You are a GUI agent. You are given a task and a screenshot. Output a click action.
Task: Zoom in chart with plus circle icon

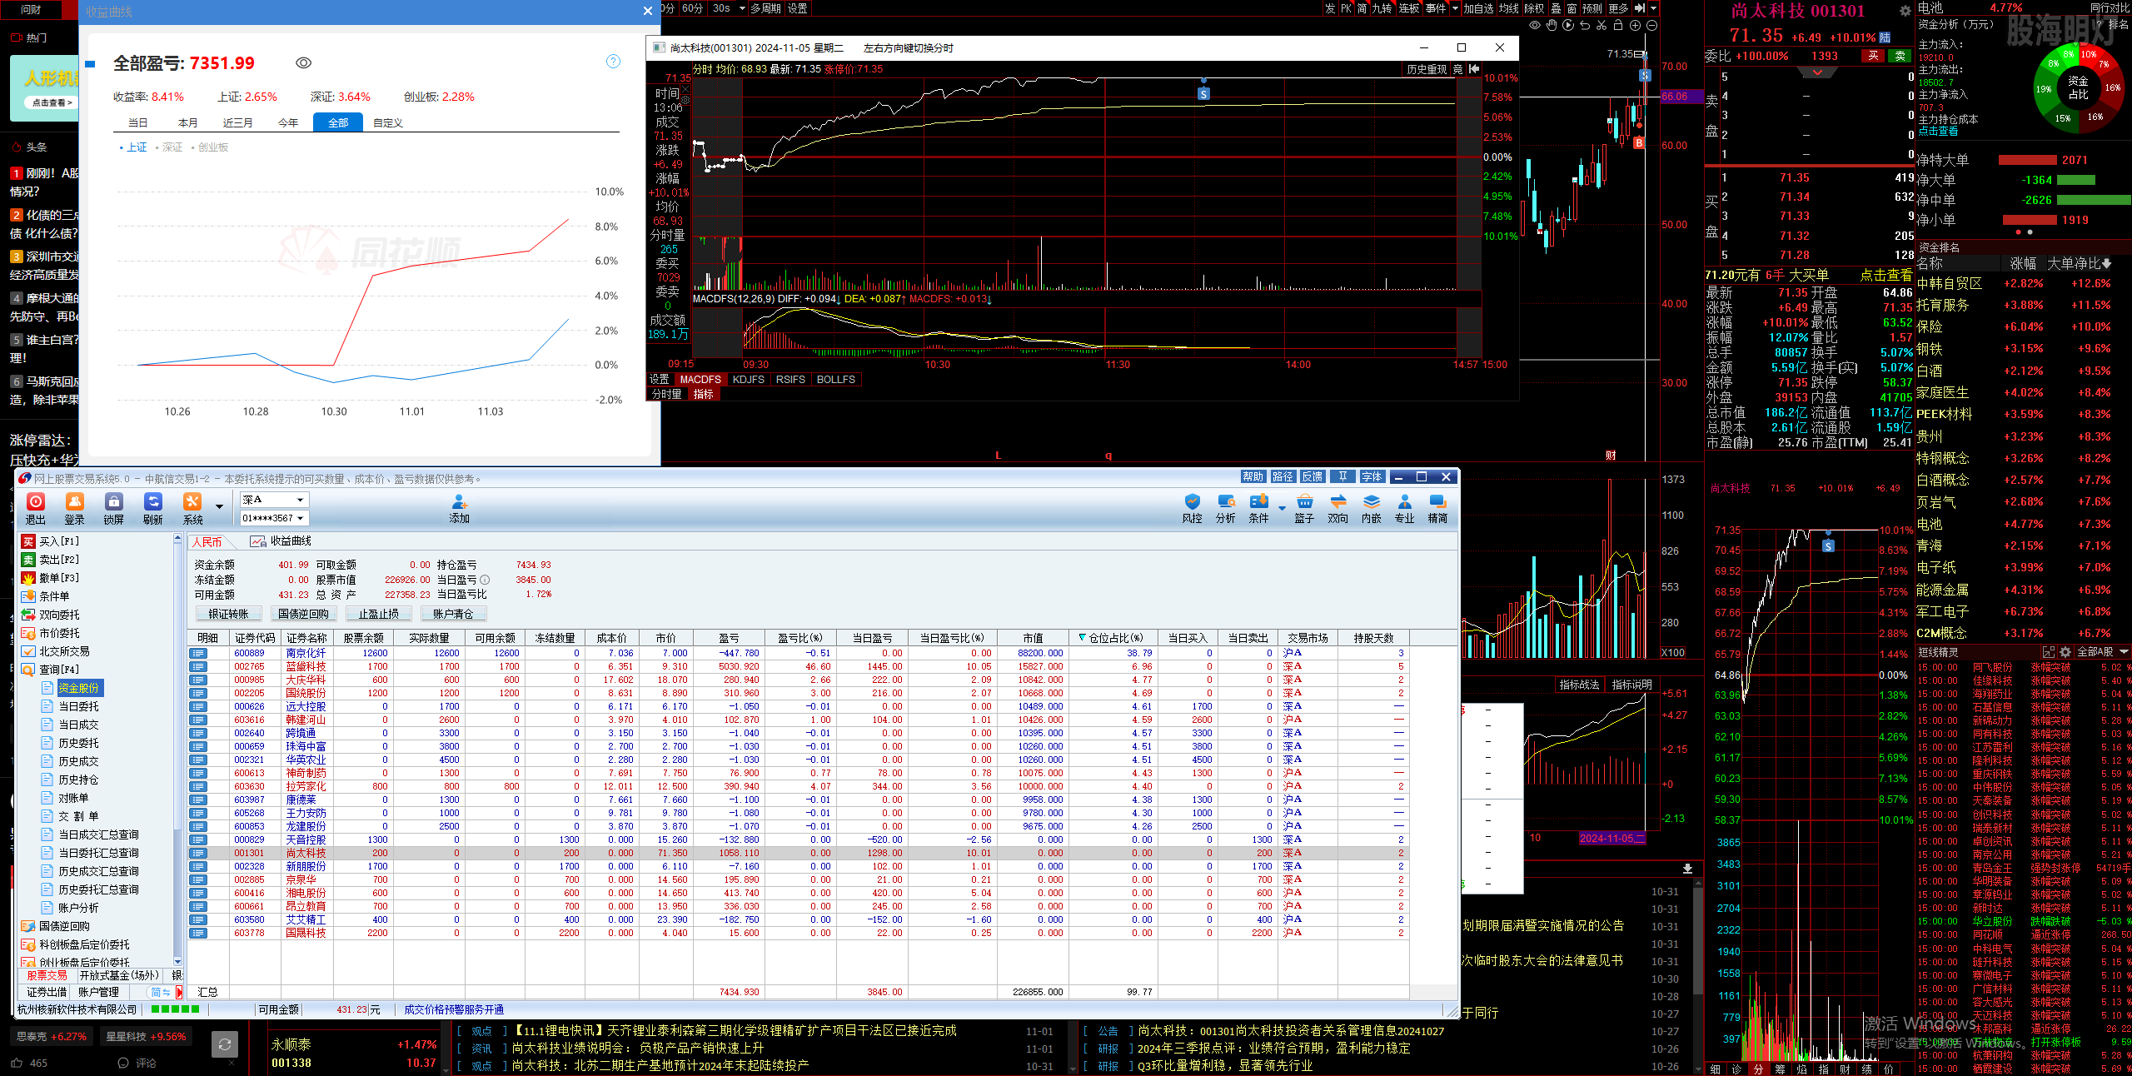pyautogui.click(x=1635, y=26)
